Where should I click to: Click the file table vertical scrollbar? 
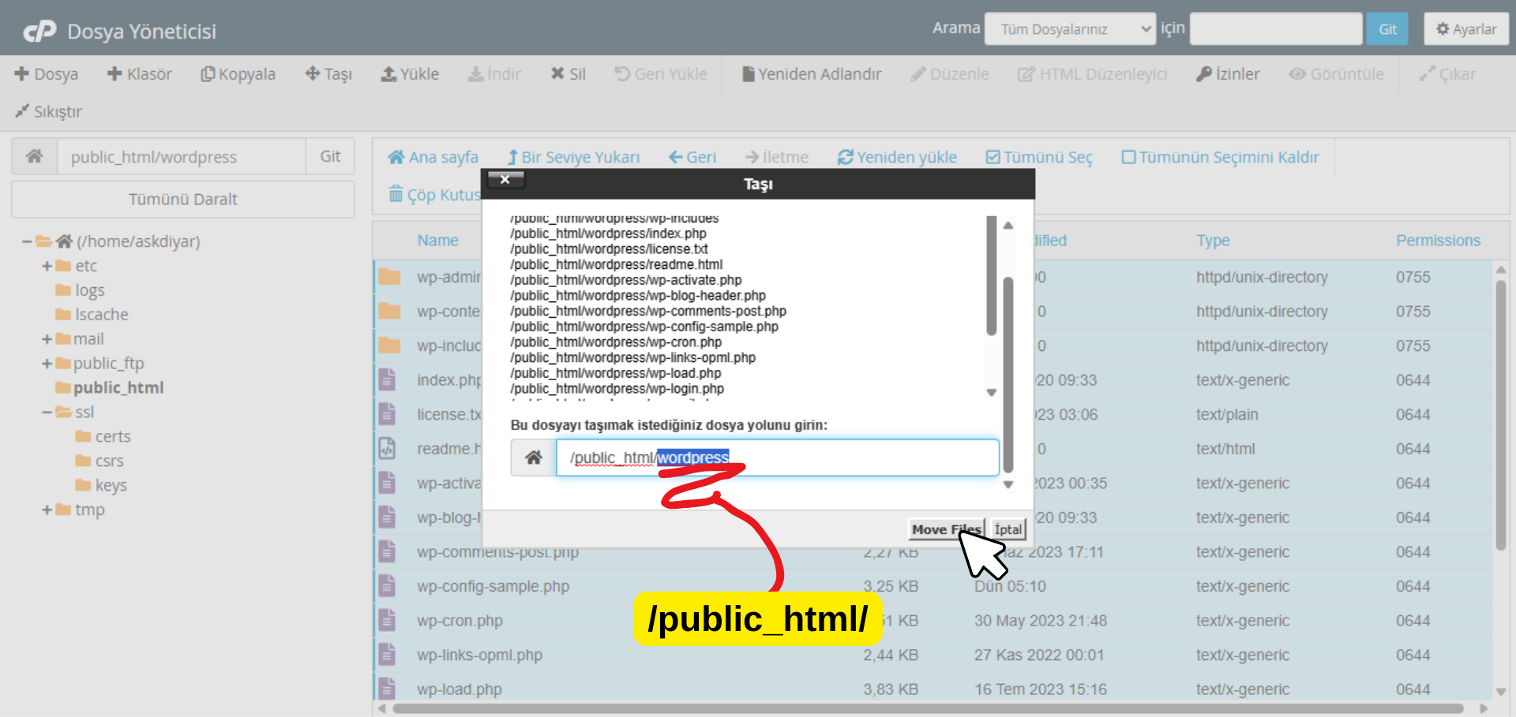pyautogui.click(x=1501, y=414)
